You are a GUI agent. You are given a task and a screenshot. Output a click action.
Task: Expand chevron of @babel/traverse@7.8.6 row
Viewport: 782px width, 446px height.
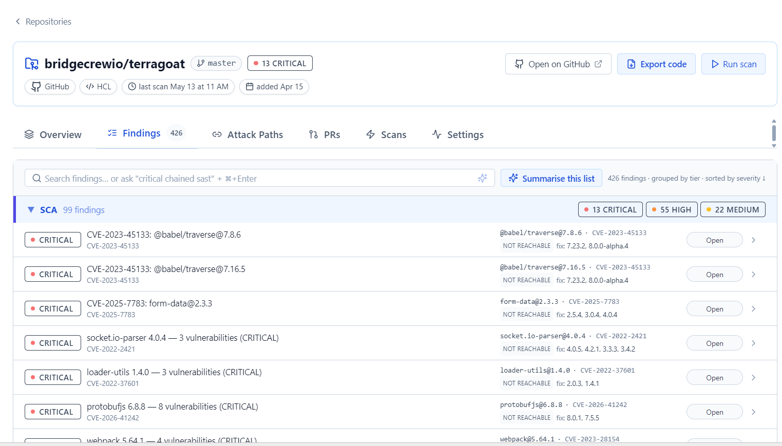753,240
